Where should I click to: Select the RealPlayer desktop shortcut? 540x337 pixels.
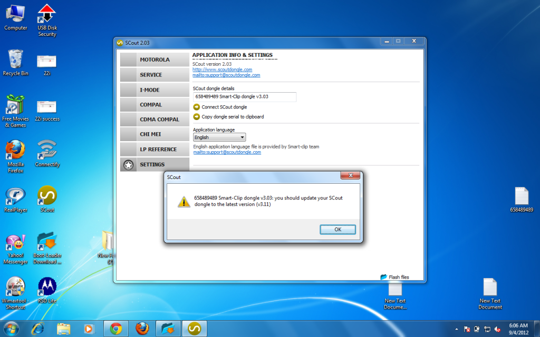pos(15,199)
